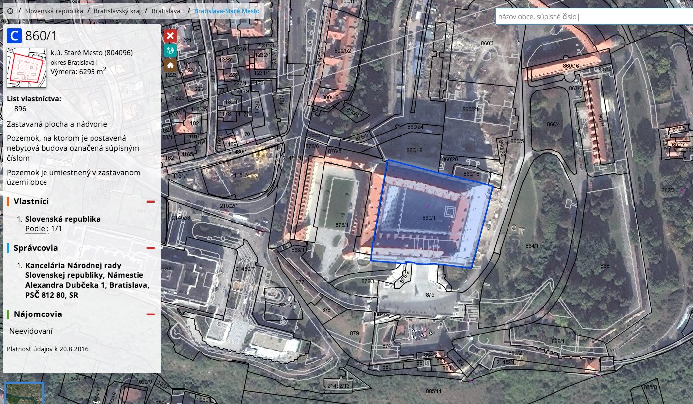Viewport: 693px width, 404px height.
Task: Click the teal globe icon button
Action: click(x=170, y=50)
